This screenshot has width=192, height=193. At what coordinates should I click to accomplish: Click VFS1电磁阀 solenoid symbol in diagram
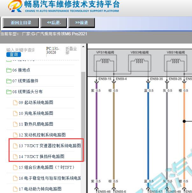(105, 63)
